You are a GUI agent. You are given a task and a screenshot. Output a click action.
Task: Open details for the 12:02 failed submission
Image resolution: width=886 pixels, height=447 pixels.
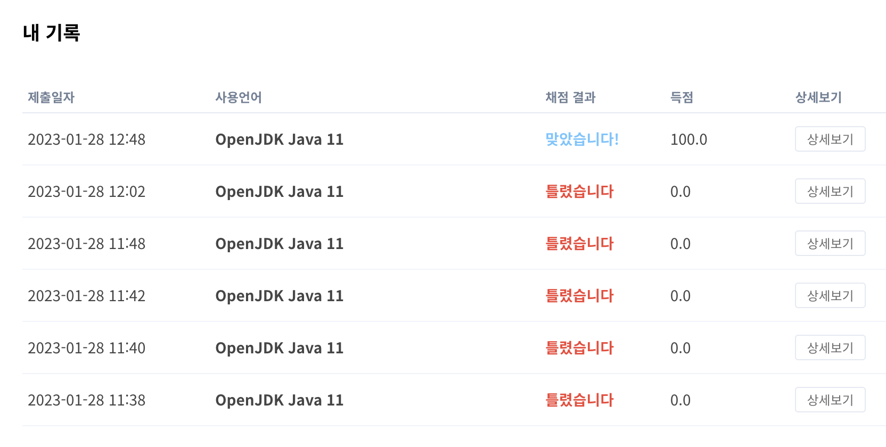point(830,191)
